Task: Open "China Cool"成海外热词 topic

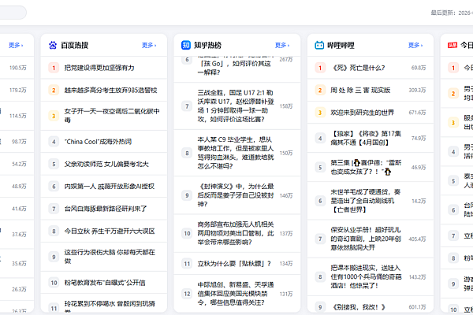Action: click(98, 142)
